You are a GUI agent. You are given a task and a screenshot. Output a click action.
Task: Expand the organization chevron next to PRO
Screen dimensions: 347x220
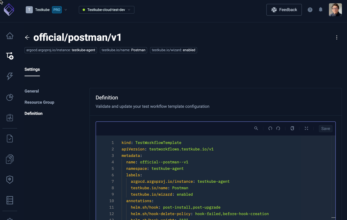pyautogui.click(x=66, y=10)
